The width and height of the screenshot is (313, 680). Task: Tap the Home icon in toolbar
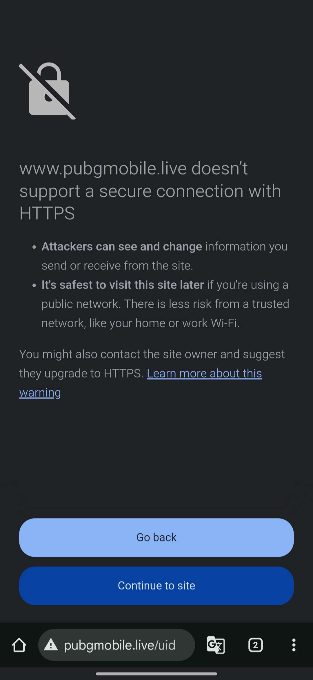[x=19, y=645]
